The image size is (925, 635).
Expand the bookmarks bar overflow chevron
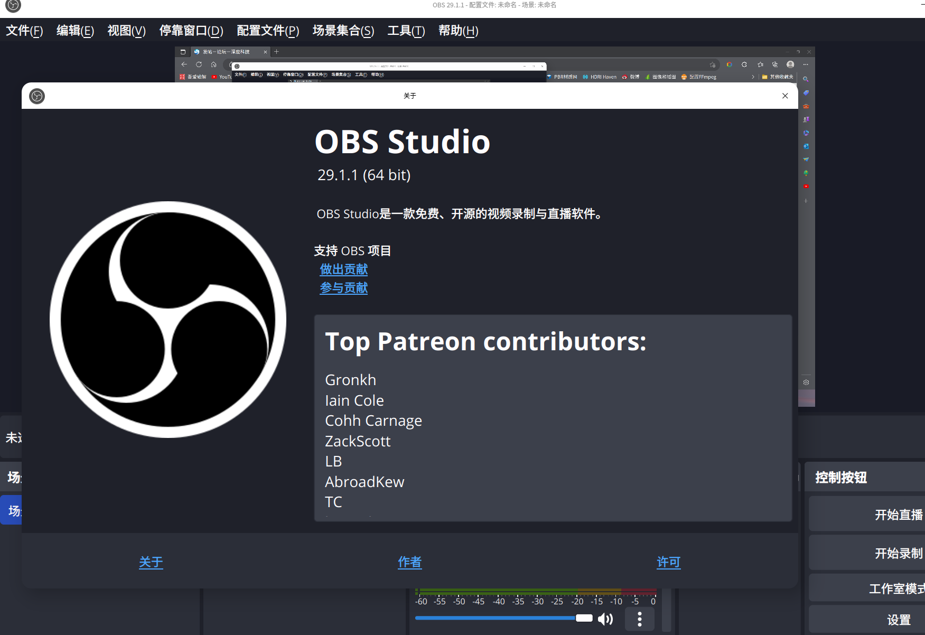click(753, 77)
